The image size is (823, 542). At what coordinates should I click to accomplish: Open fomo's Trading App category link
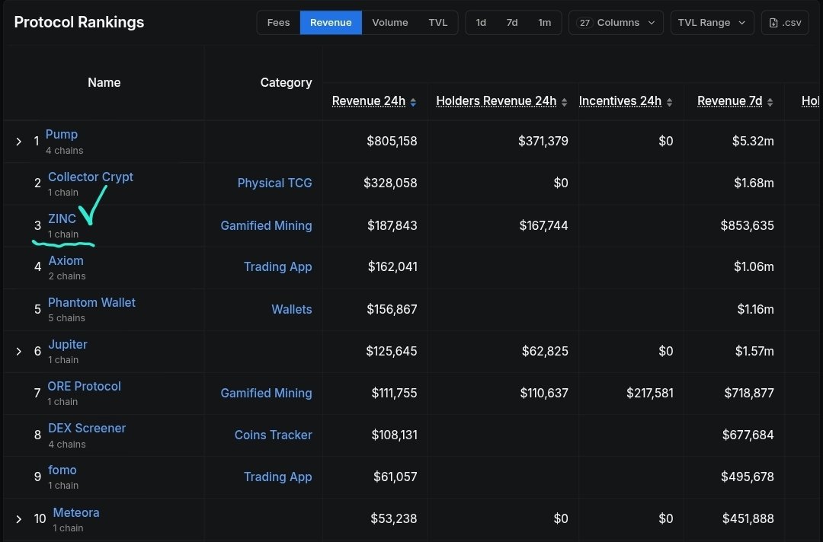tap(277, 477)
